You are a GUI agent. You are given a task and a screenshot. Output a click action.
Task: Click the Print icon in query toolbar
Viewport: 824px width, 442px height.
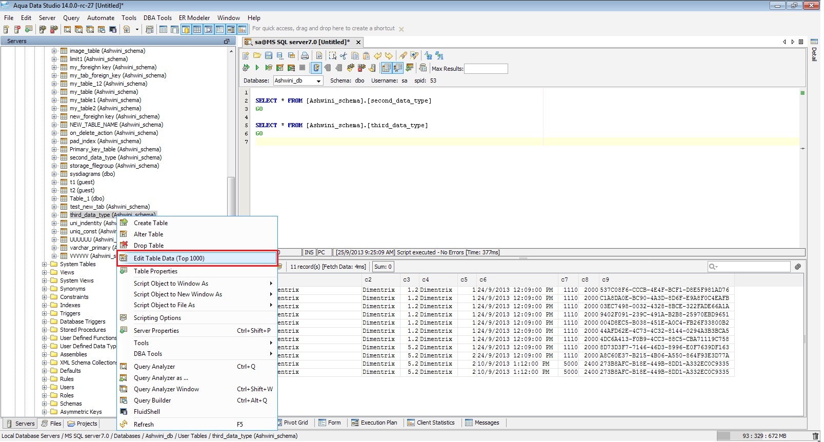coord(305,56)
